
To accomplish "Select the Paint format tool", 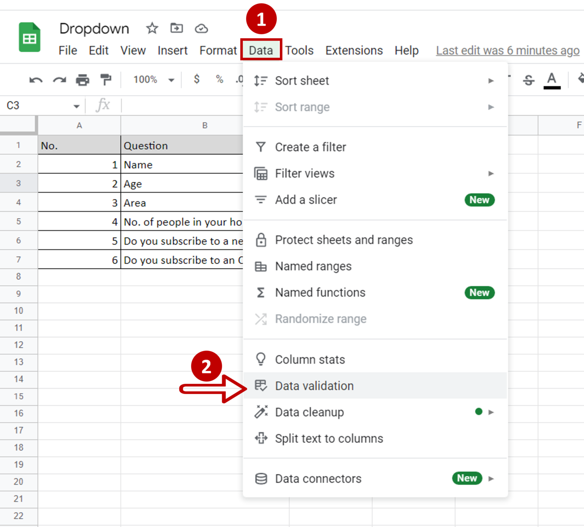I will (106, 79).
